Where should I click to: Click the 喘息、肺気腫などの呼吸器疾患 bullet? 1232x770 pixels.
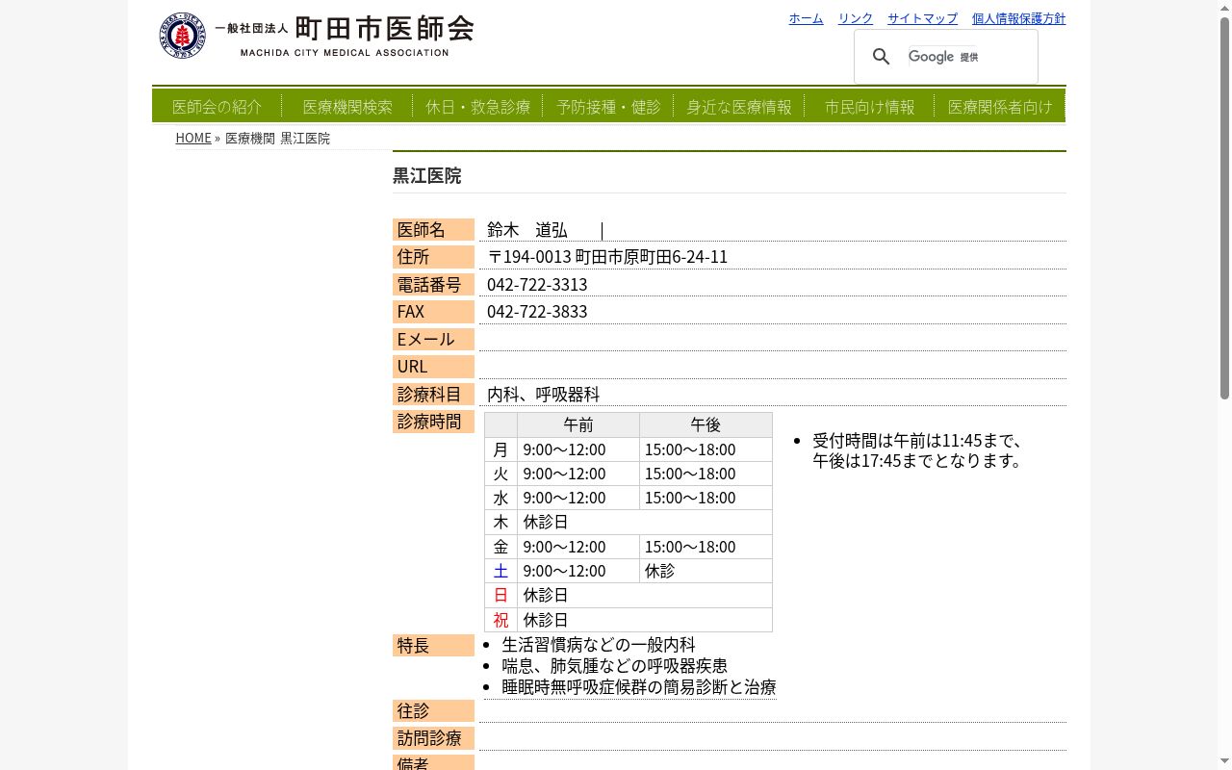(x=614, y=665)
